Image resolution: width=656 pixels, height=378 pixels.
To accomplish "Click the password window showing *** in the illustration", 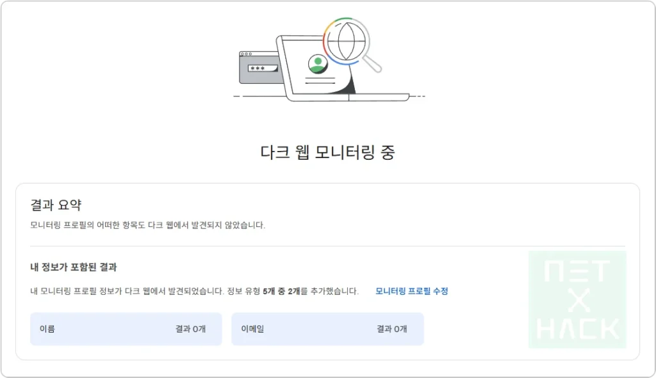I will pyautogui.click(x=259, y=67).
